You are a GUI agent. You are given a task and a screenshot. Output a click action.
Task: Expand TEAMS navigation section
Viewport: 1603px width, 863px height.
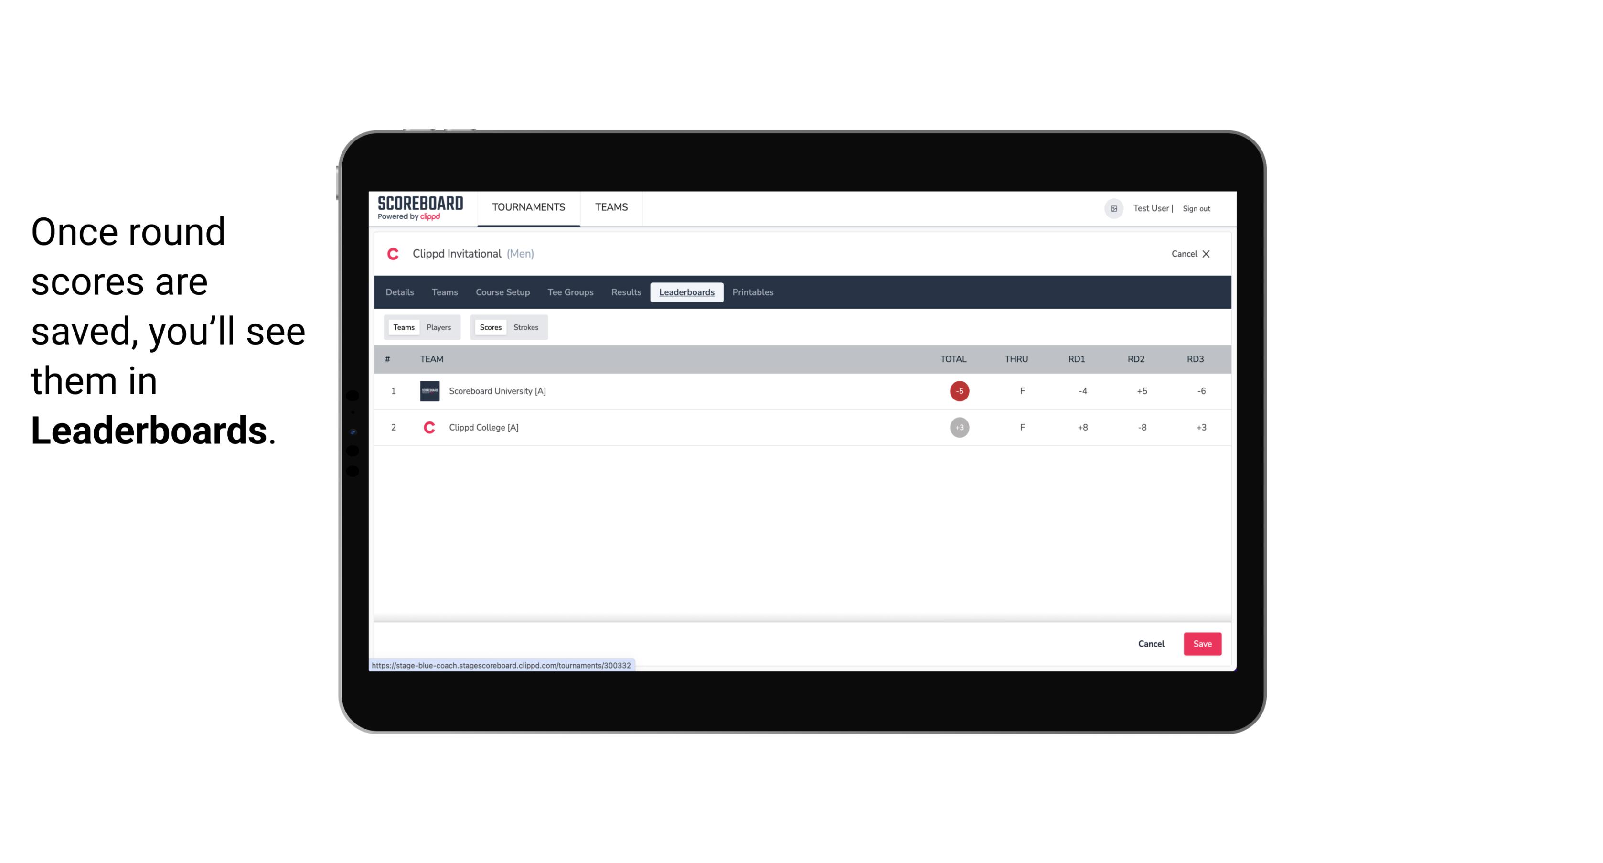pyautogui.click(x=613, y=207)
